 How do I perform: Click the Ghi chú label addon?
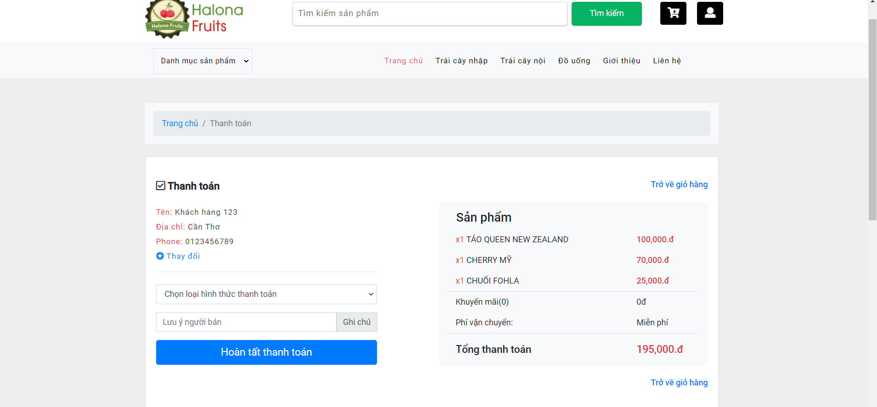[357, 322]
